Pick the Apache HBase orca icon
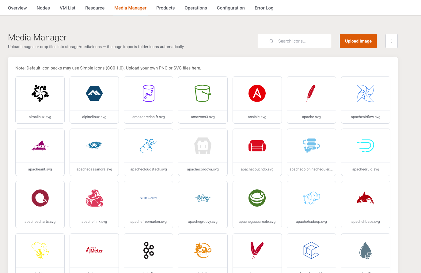The height and width of the screenshot is (273, 421). pos(366,198)
